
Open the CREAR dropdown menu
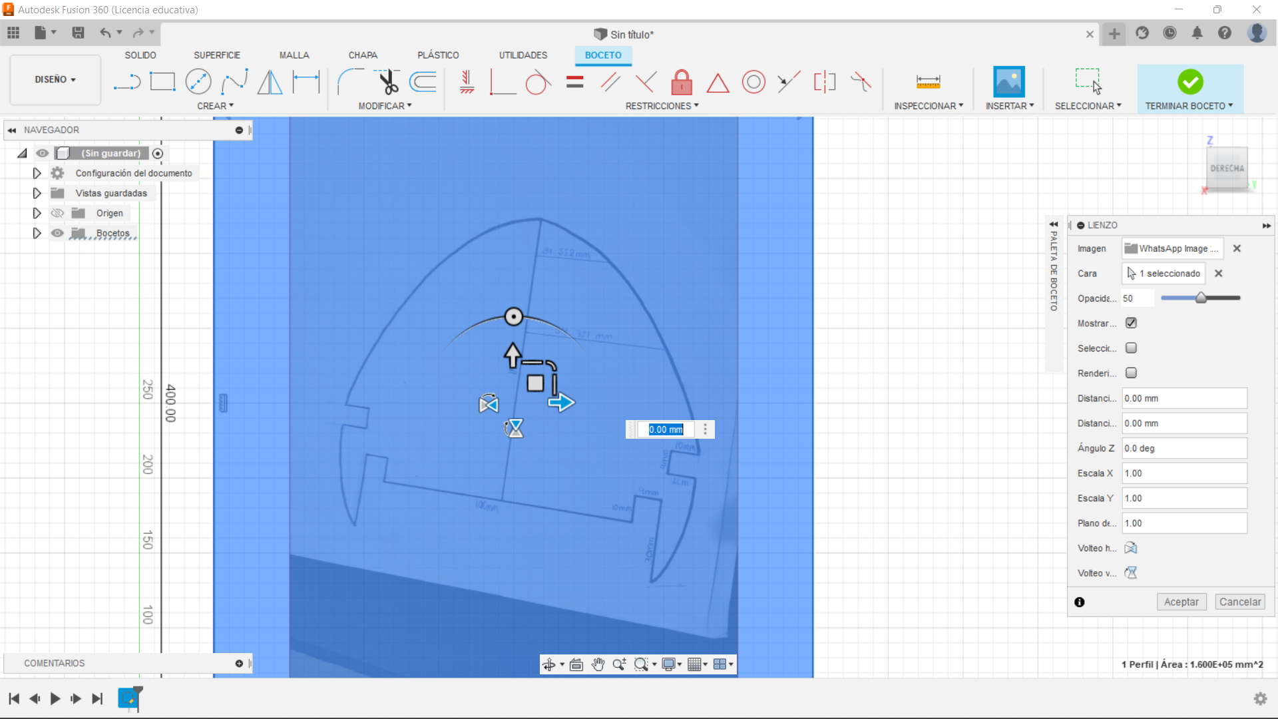point(215,106)
